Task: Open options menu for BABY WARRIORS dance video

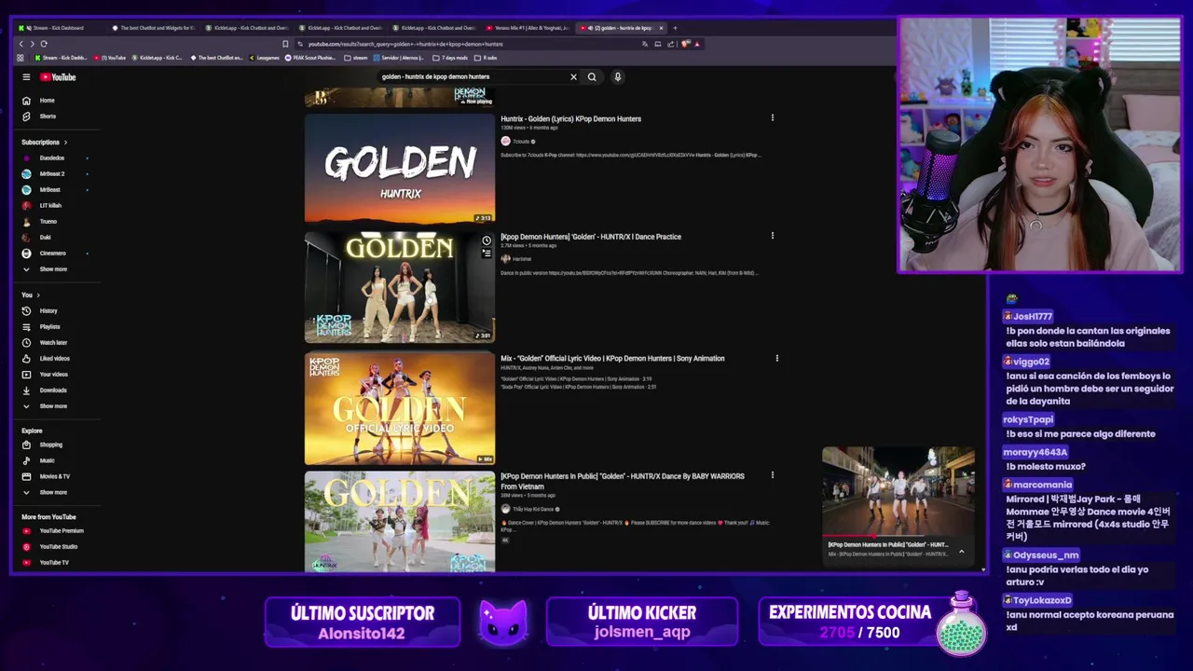Action: coord(772,475)
